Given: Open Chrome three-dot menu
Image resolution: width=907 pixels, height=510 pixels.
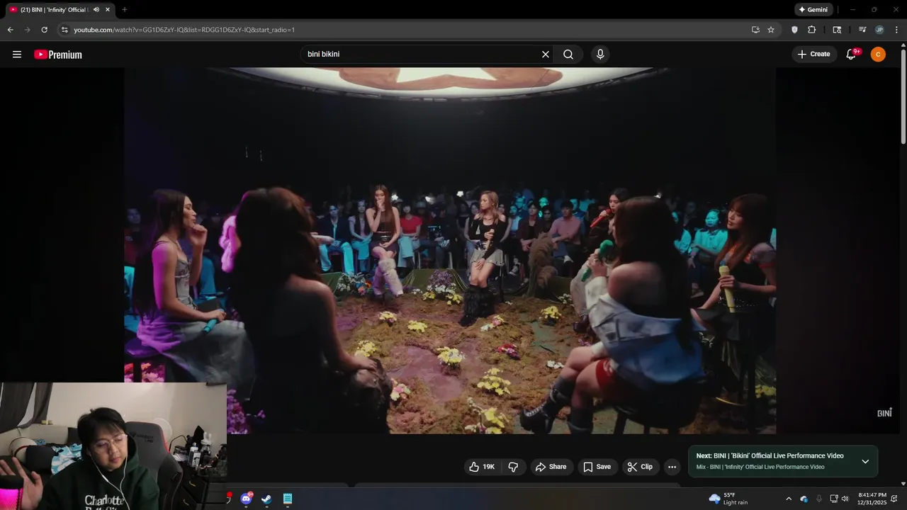Looking at the screenshot, I should coord(896,30).
